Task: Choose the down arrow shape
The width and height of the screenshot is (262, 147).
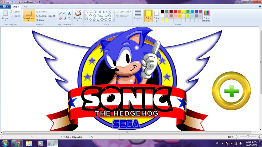Action: tap(86, 20)
